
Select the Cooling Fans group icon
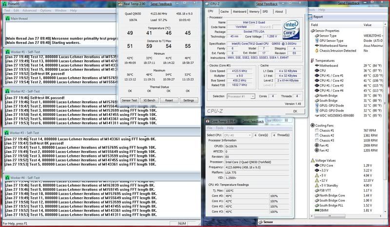tap(312, 125)
